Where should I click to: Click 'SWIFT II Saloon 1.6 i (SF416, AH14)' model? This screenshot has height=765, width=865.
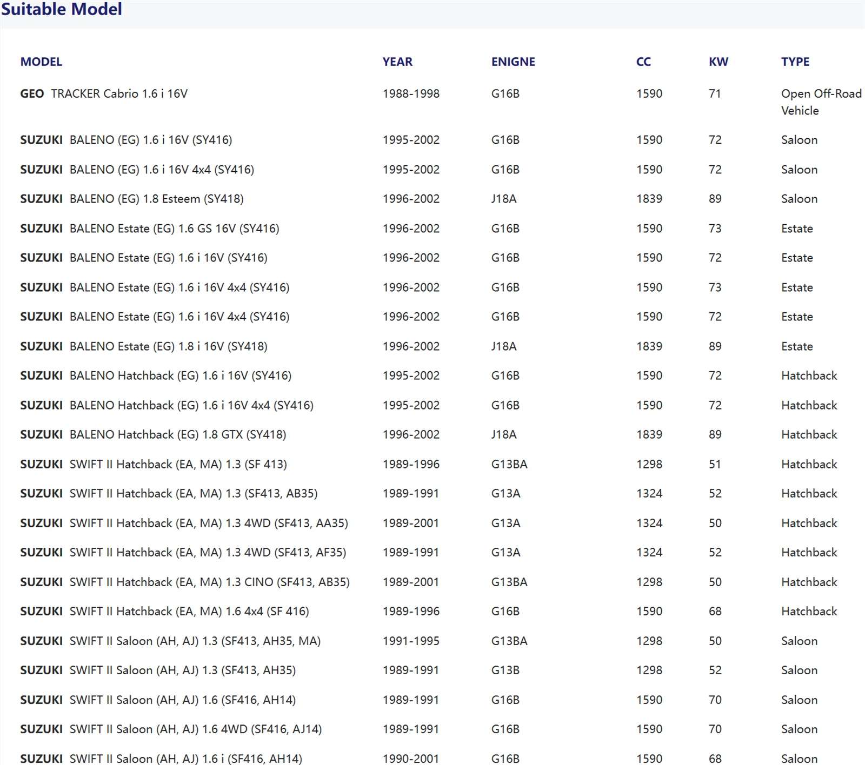(186, 759)
